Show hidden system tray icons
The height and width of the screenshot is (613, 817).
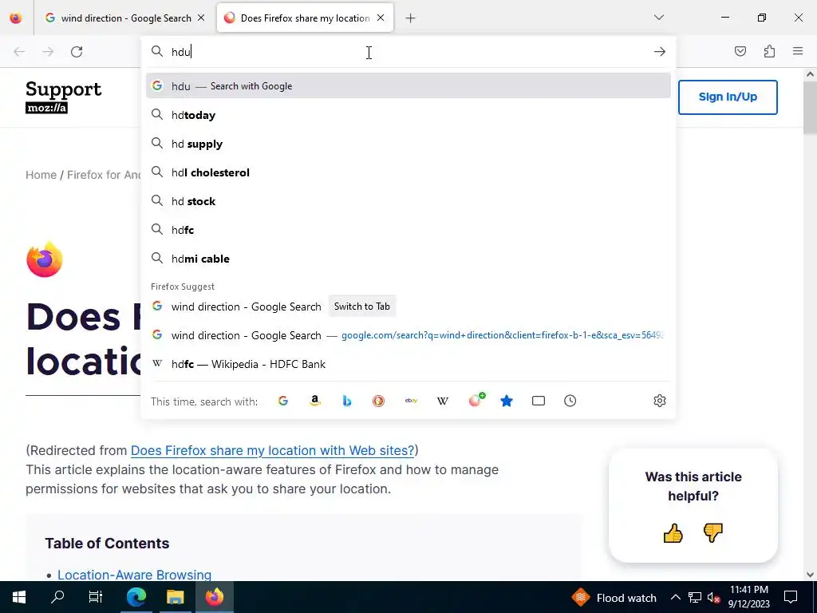675,597
